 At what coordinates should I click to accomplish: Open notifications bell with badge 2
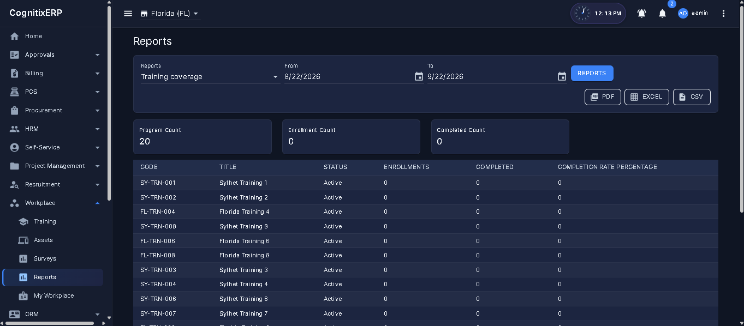[x=663, y=14]
